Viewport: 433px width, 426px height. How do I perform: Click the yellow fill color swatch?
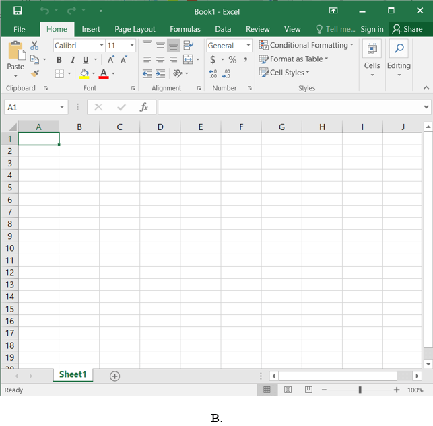pyautogui.click(x=84, y=74)
